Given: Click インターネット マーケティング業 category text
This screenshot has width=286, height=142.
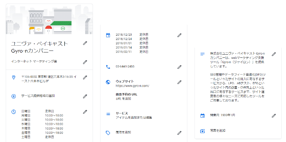Looking at the screenshot, I should tap(34, 61).
